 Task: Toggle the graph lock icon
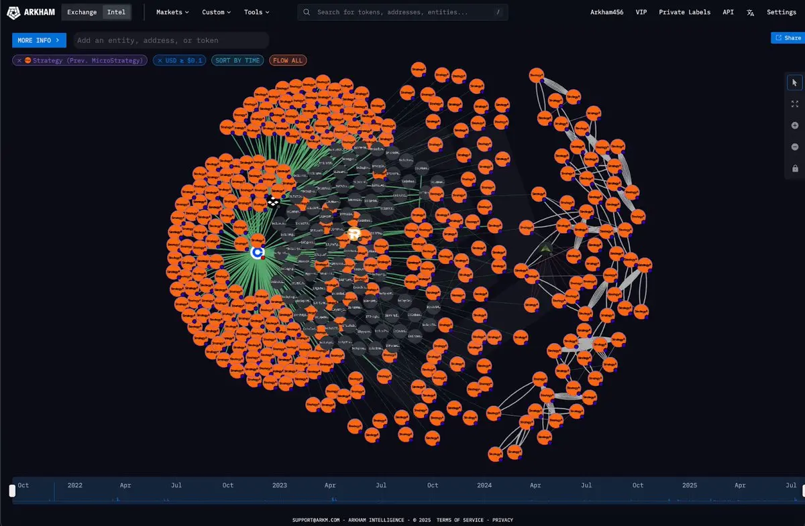tap(795, 168)
